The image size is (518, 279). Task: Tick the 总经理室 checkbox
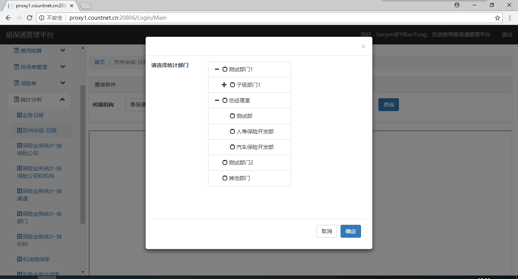pyautogui.click(x=225, y=100)
